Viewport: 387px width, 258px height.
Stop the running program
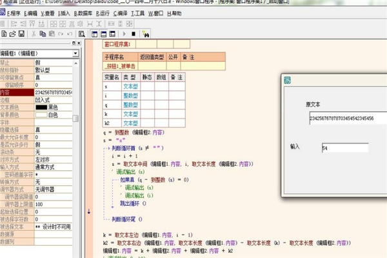134,34
